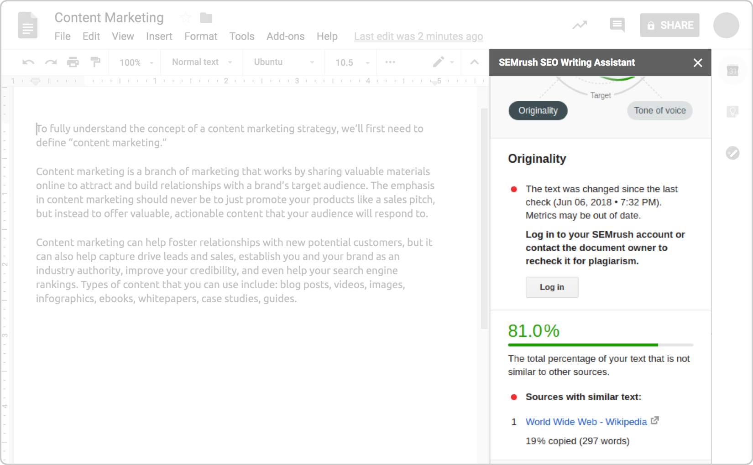Open the Format menu

[201, 36]
